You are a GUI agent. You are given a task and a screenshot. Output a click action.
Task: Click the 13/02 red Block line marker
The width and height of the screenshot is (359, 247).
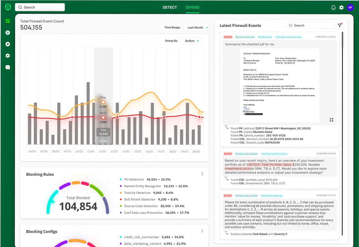point(117,117)
